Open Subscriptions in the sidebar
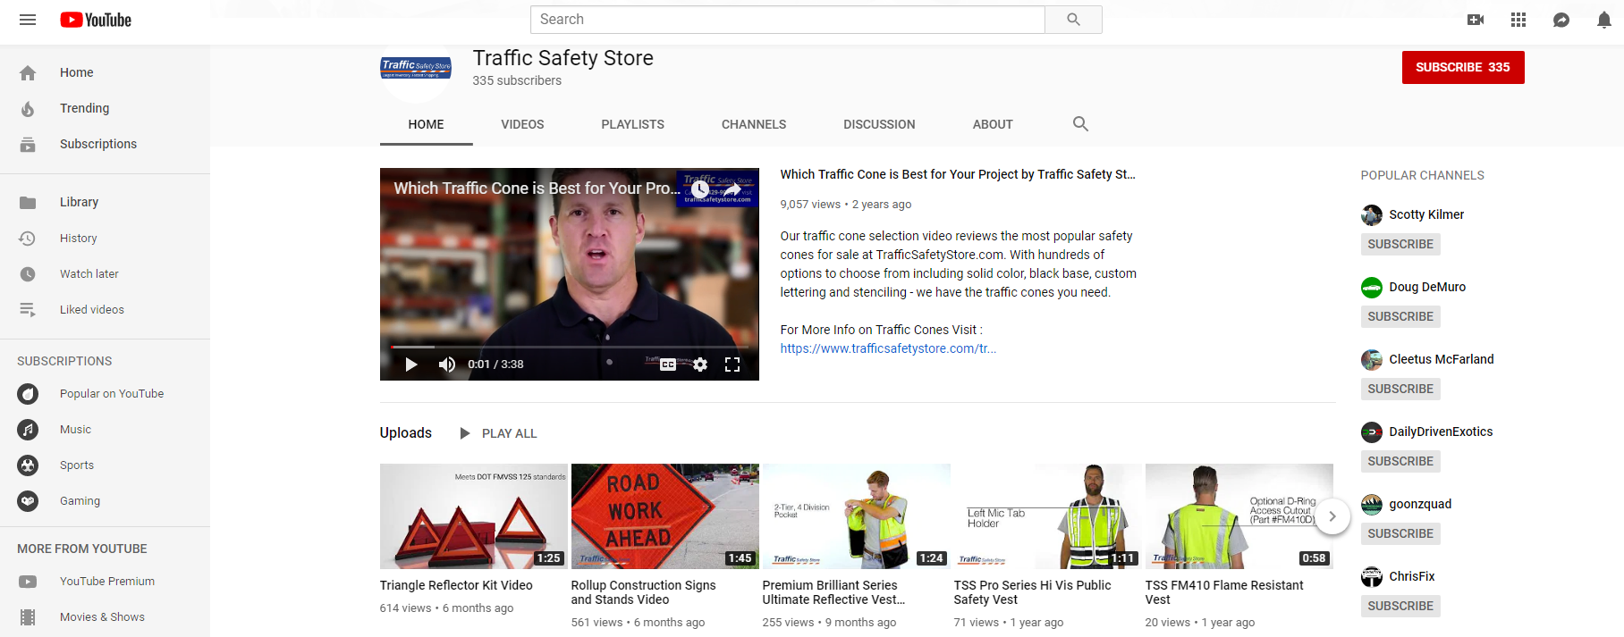1624x637 pixels. (x=105, y=144)
